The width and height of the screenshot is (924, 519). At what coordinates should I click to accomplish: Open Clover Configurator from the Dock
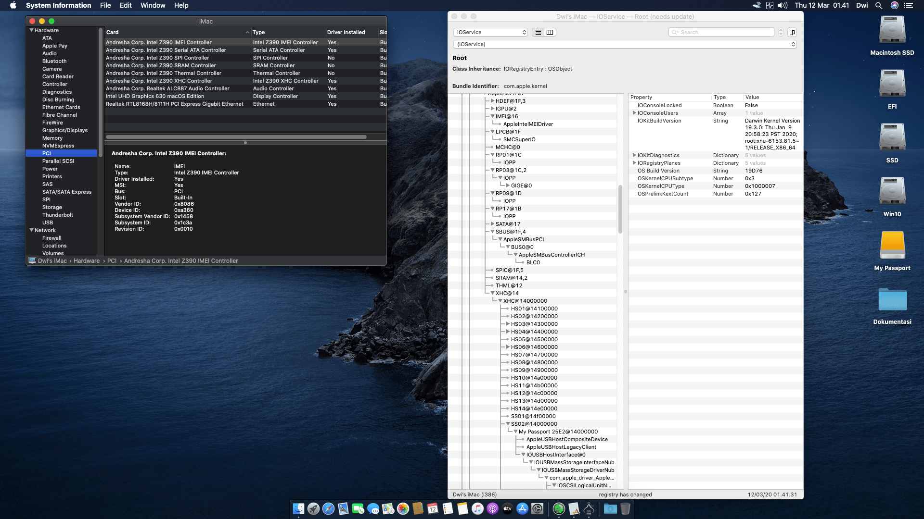(x=559, y=508)
